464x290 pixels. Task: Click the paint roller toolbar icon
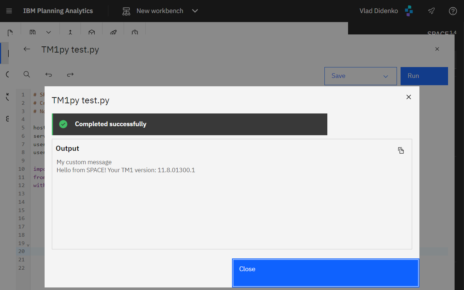pyautogui.click(x=113, y=32)
